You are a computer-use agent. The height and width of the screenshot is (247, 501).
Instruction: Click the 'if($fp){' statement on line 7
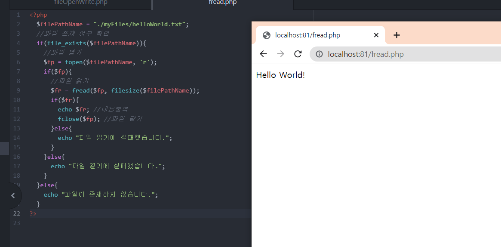[58, 71]
